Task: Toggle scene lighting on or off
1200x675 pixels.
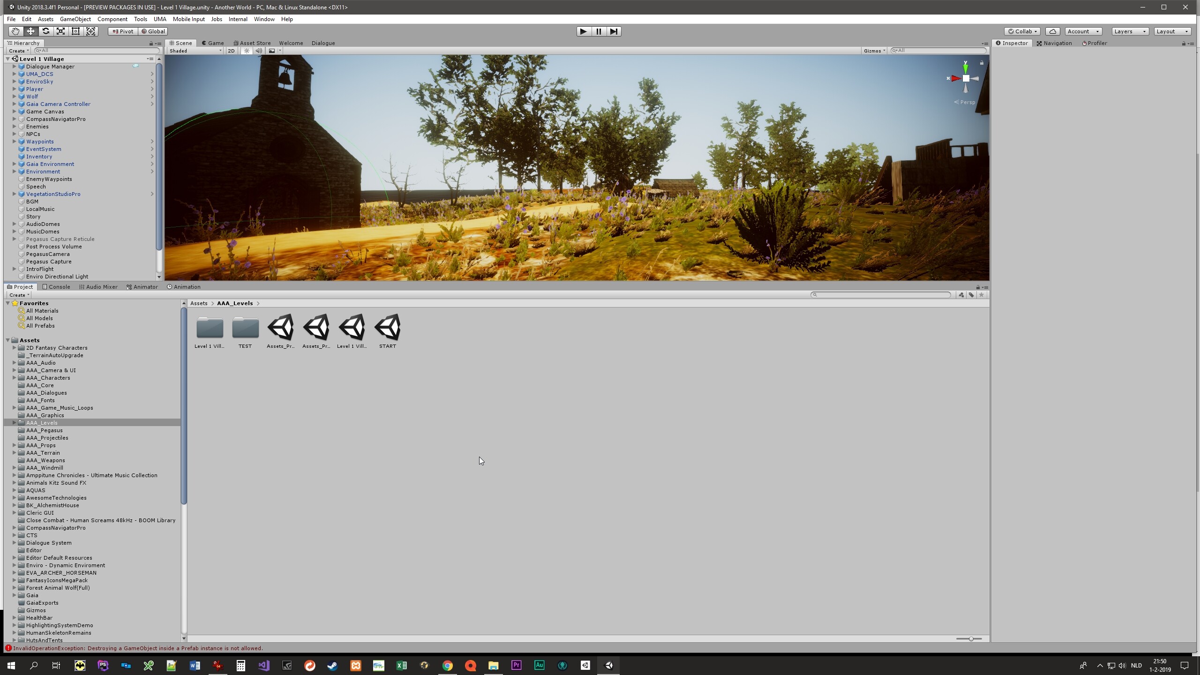Action: (x=247, y=51)
